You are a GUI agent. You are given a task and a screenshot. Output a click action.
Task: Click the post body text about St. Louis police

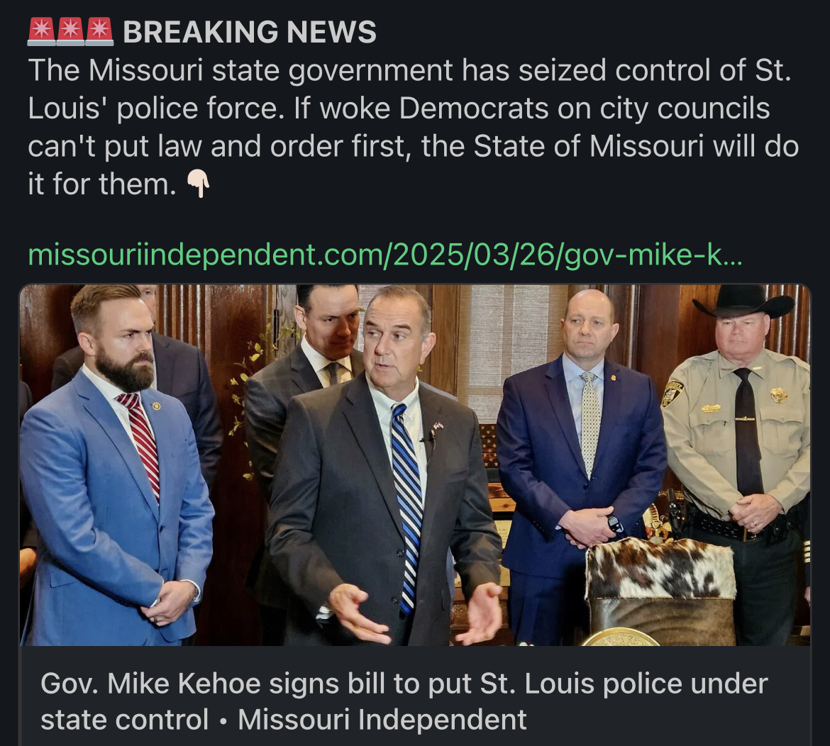pyautogui.click(x=413, y=127)
